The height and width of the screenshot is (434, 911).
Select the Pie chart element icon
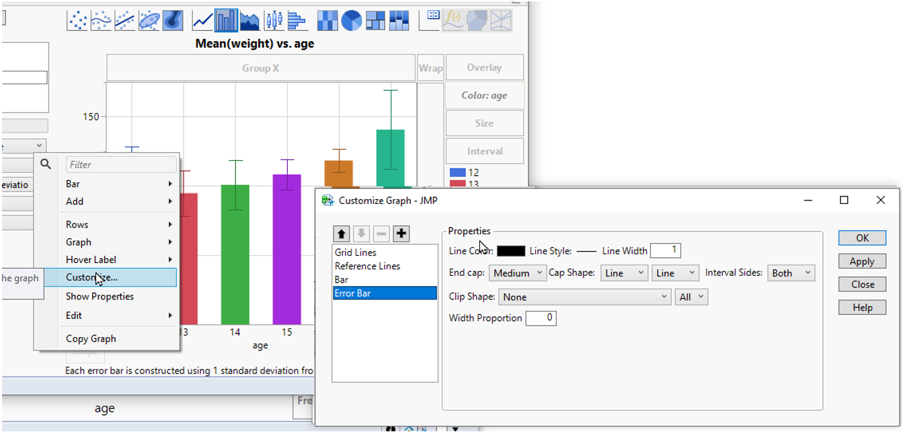[352, 20]
